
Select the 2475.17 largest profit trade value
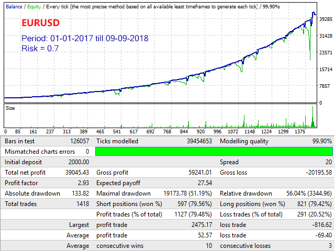[202, 225]
